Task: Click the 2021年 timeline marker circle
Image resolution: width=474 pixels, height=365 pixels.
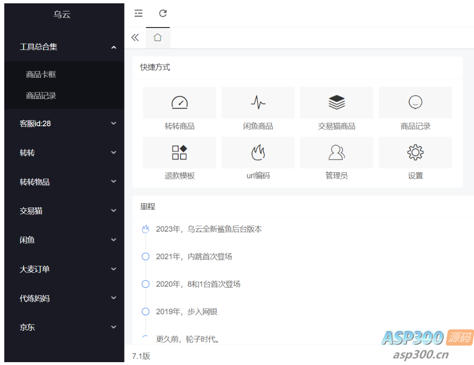Action: tap(145, 257)
